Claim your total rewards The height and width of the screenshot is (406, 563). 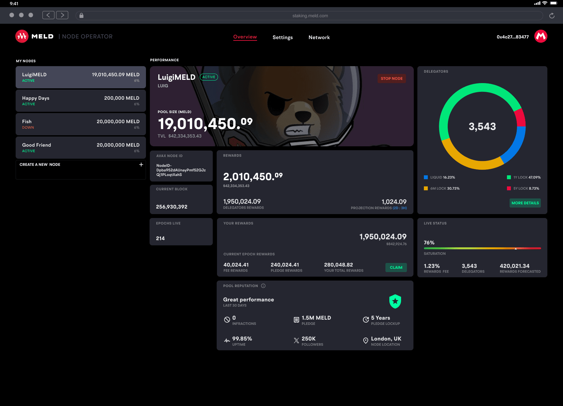pyautogui.click(x=396, y=268)
